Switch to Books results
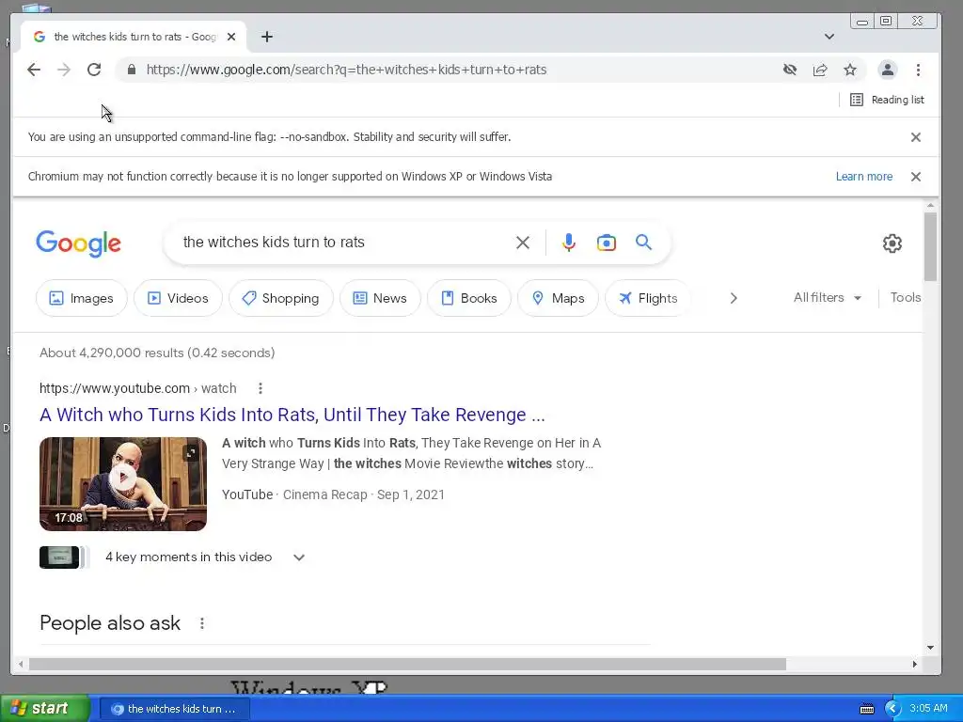The image size is (963, 722). tap(469, 298)
